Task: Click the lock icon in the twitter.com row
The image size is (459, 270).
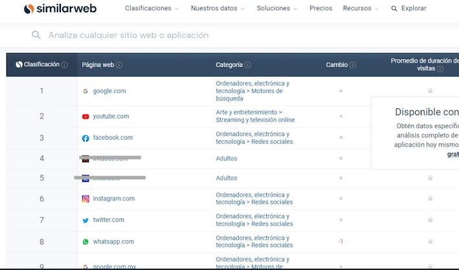Action: tap(431, 219)
